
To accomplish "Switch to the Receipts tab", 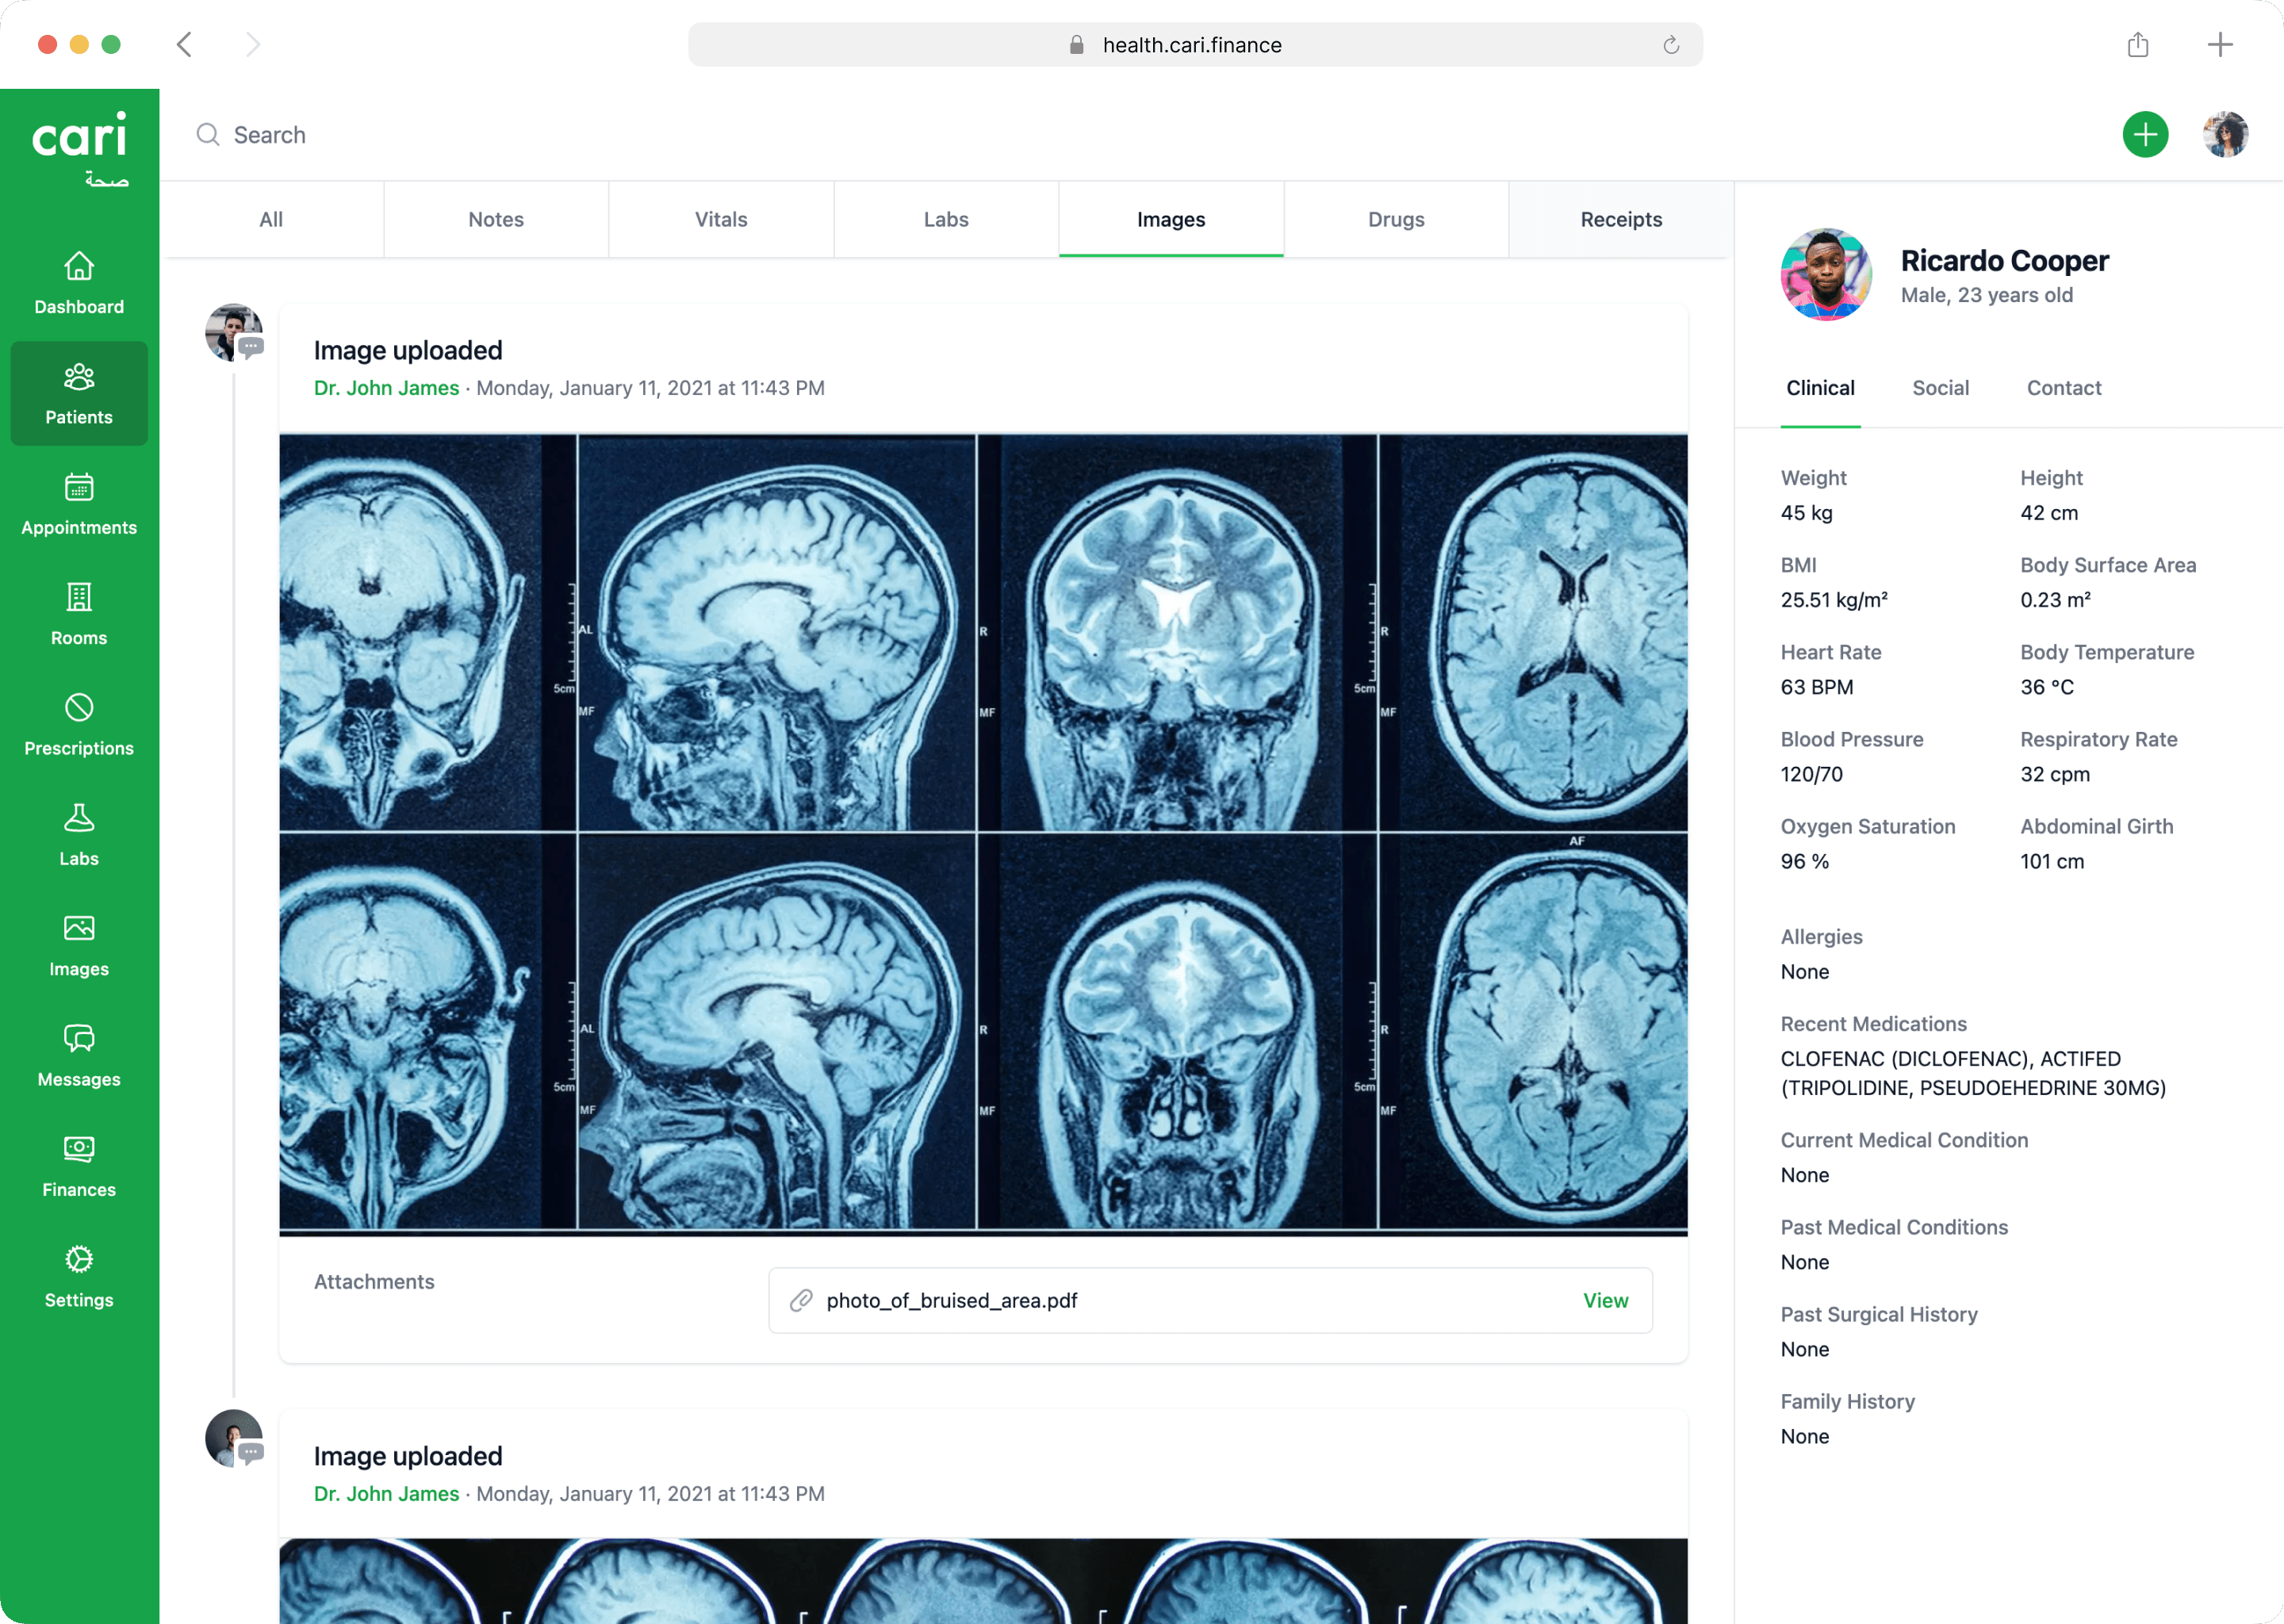I will tap(1620, 219).
